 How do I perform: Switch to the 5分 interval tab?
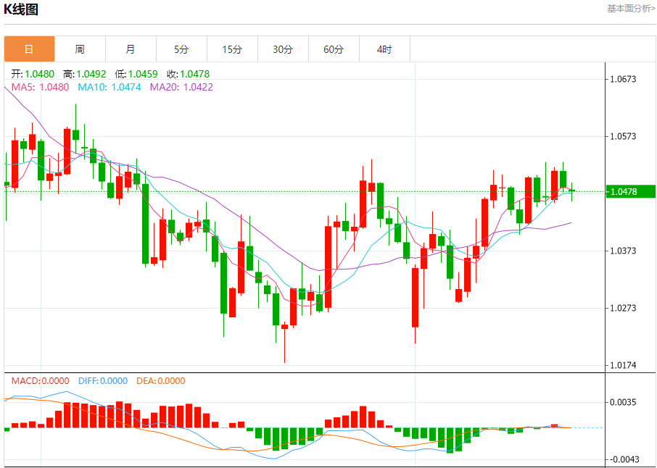[181, 49]
